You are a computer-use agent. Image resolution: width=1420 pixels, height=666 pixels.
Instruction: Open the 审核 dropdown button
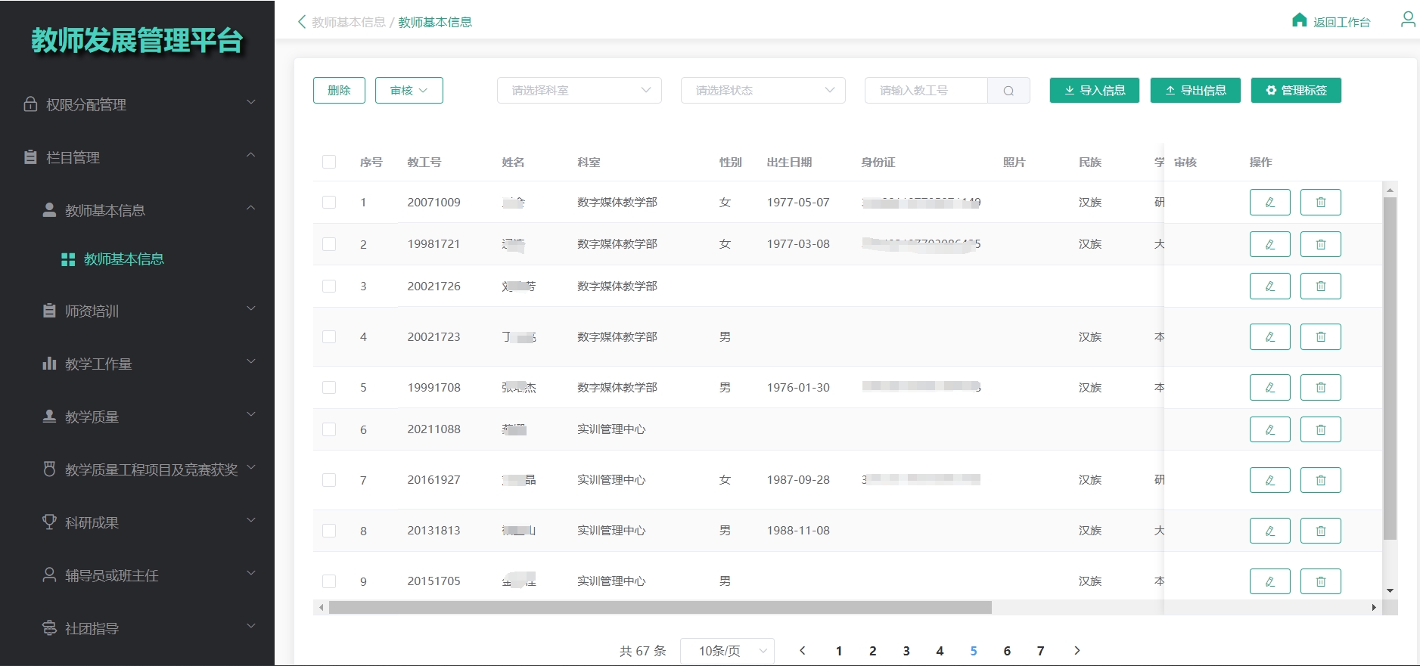click(409, 91)
